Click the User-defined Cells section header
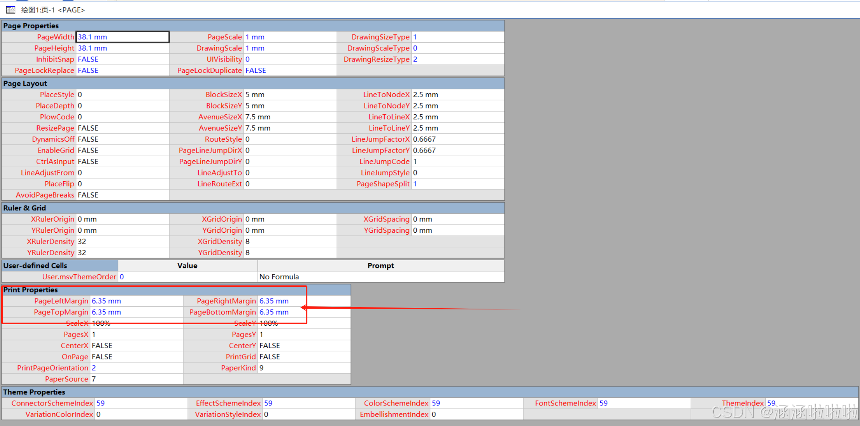 click(35, 266)
